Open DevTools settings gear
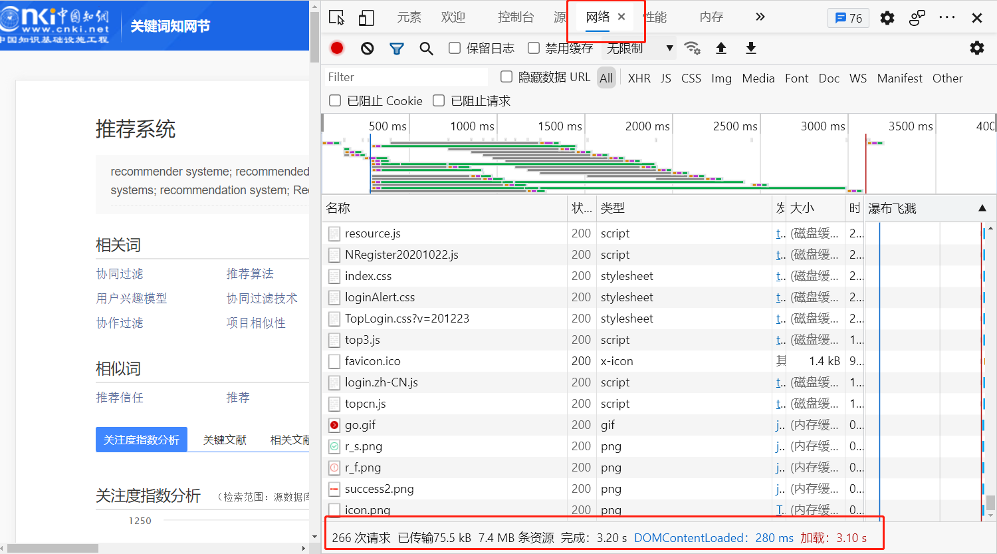This screenshot has width=997, height=554. [x=887, y=18]
